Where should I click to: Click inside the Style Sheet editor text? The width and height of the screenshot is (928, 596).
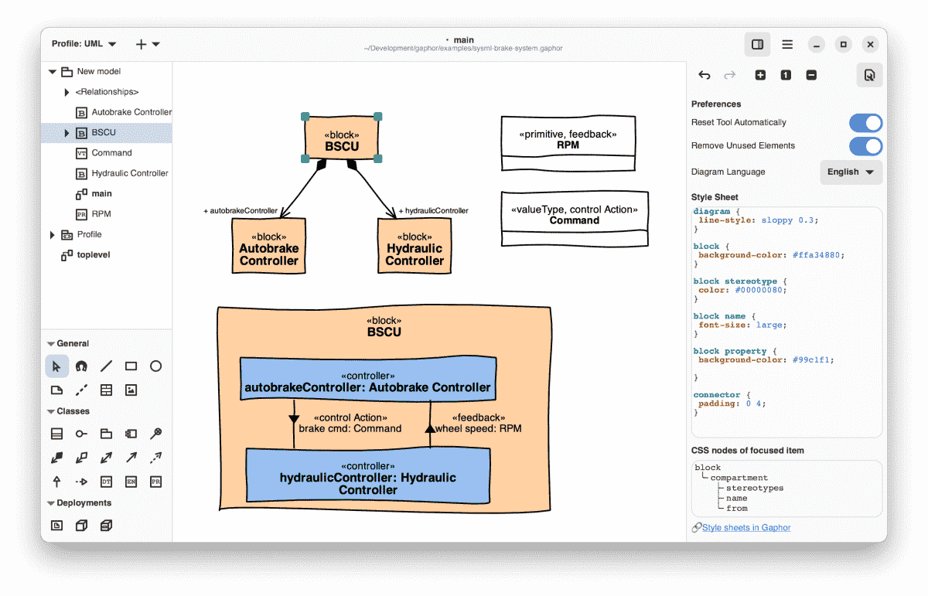(786, 322)
